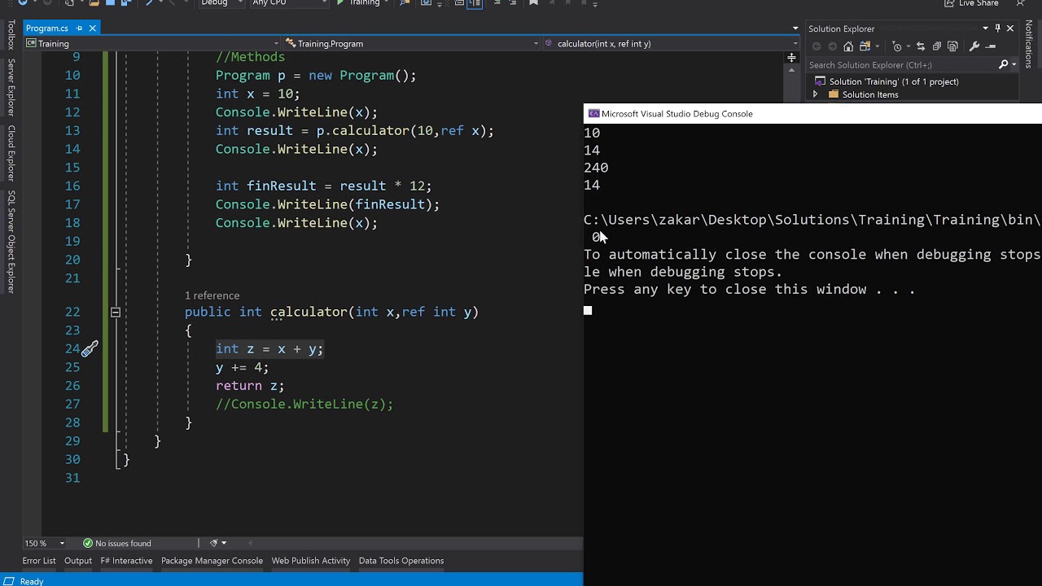Open the Cloud Explorer side tab
The height and width of the screenshot is (586, 1042).
(11, 153)
